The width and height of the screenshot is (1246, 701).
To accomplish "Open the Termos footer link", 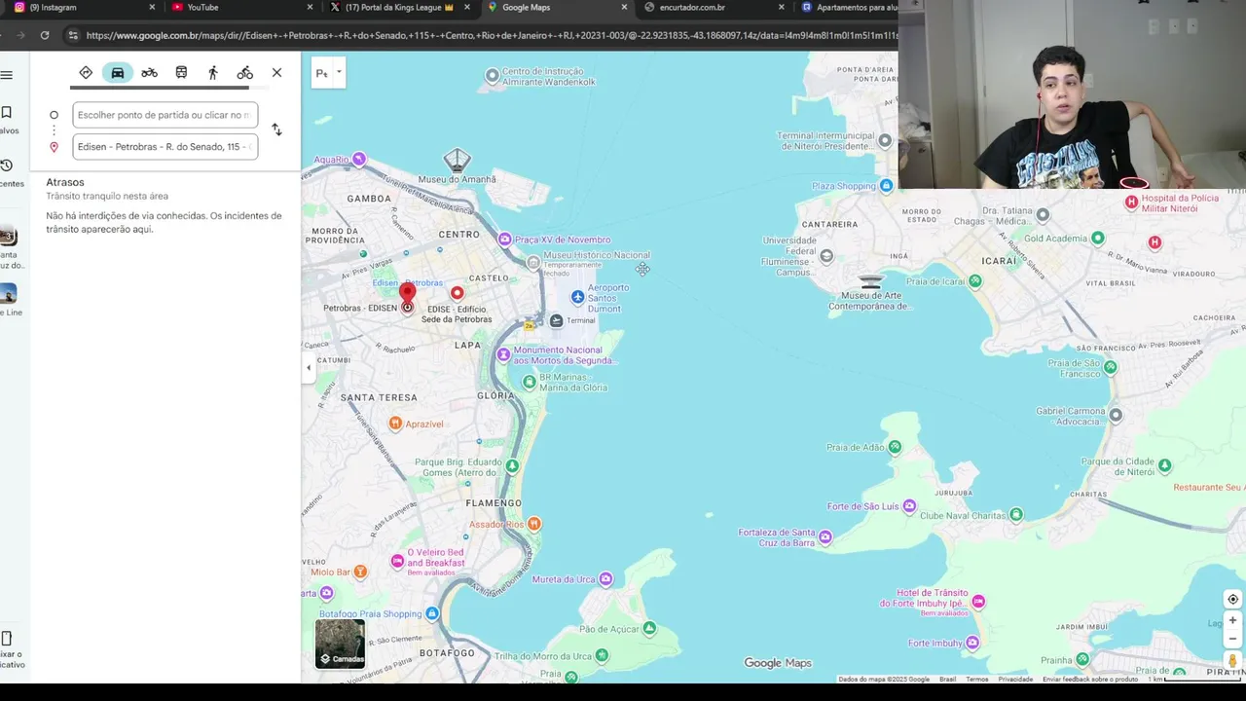I will (976, 680).
